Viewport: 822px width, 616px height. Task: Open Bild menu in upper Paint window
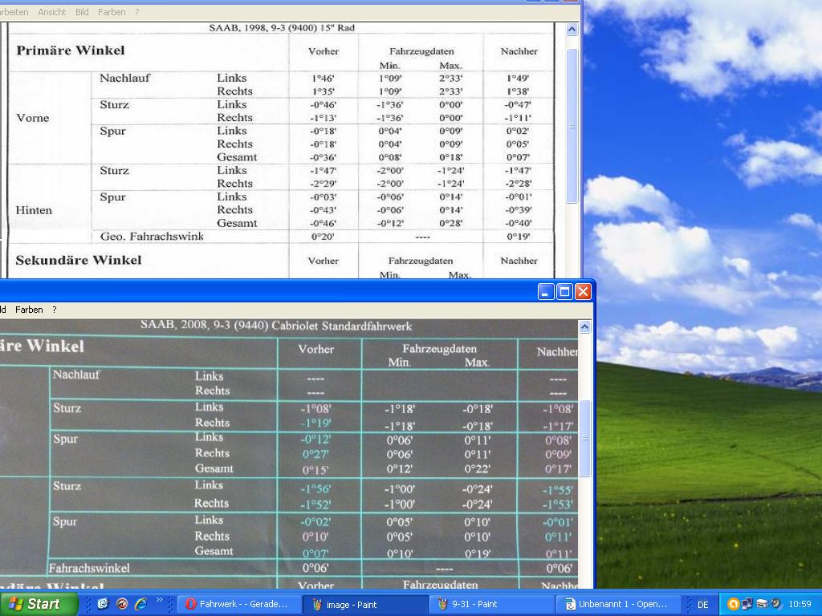(82, 11)
